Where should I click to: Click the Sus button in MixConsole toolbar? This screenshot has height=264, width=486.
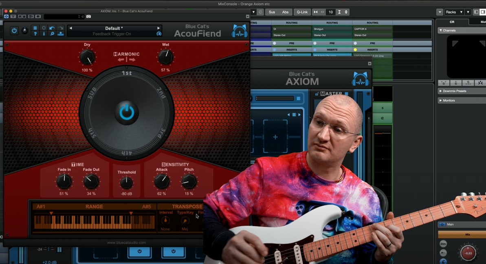272,12
